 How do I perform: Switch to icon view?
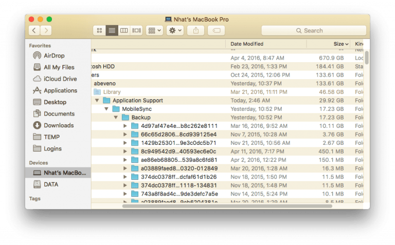[99, 30]
